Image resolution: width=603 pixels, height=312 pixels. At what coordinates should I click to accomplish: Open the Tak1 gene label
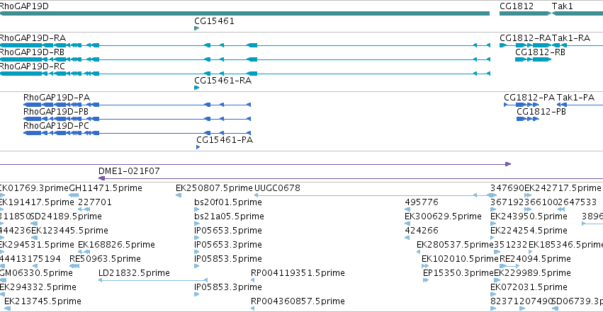point(562,6)
